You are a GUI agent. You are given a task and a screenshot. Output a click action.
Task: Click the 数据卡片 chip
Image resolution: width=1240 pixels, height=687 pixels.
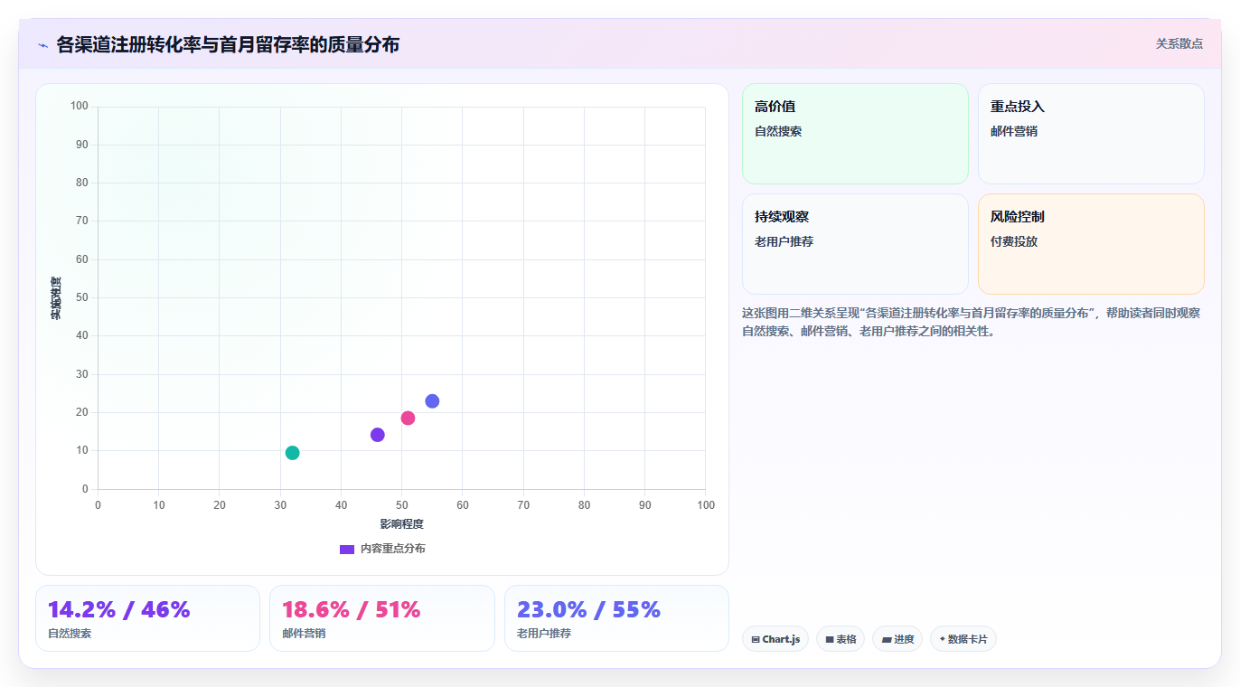click(x=963, y=639)
